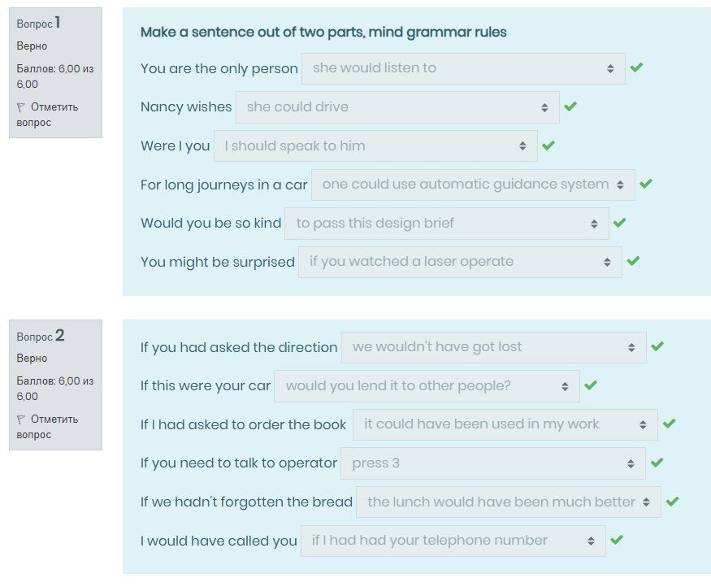
Task: Click 'Отметить вопрос' link for question 2
Action: tap(47, 427)
